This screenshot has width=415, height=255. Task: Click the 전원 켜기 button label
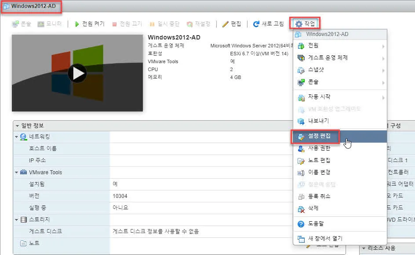[93, 24]
